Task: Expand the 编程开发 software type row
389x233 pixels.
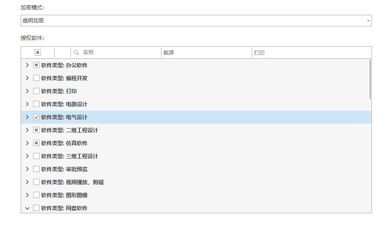Action: click(x=27, y=78)
